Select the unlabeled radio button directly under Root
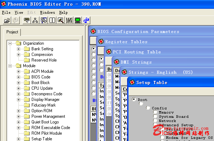Image resolution: width=214 pixels, height=141 pixels. (x=141, y=104)
